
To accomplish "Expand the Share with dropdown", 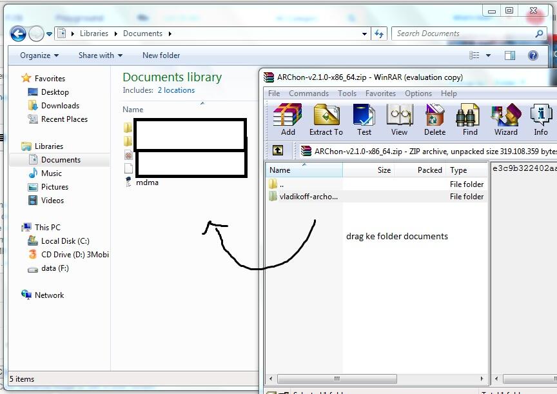I will (101, 55).
